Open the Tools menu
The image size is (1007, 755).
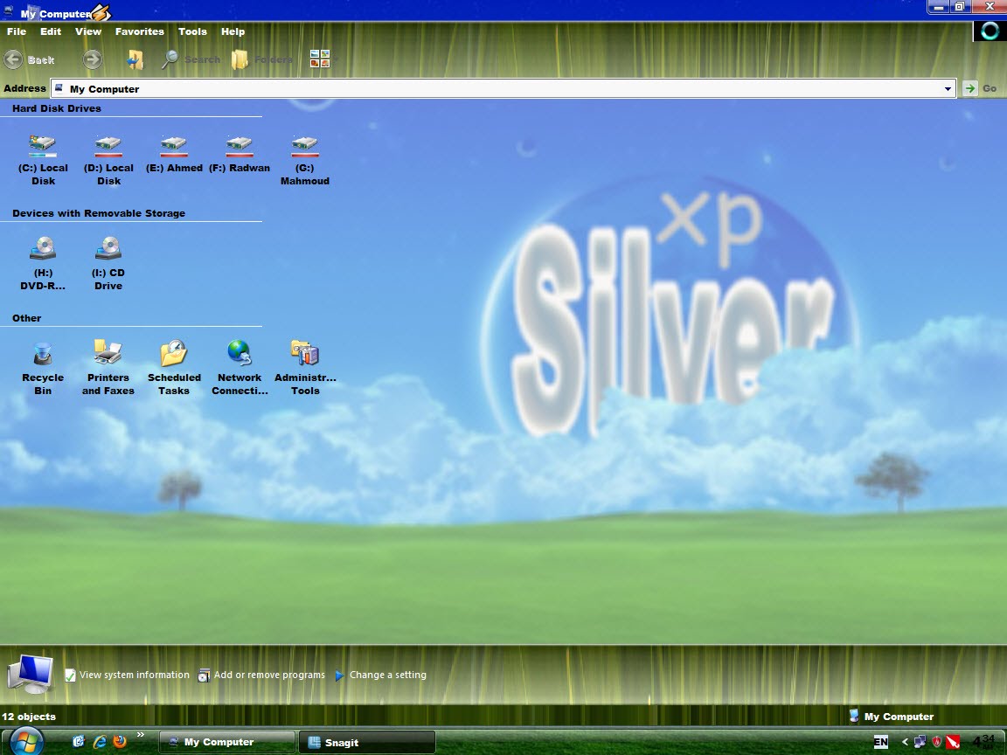tap(192, 31)
